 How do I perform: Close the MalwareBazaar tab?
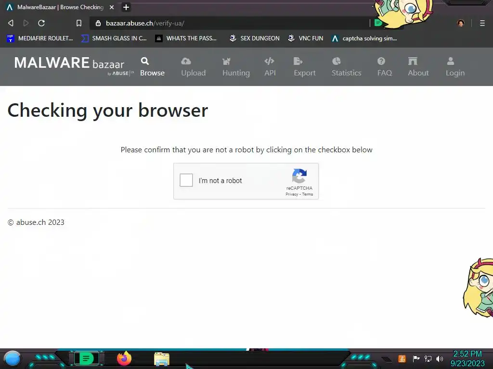click(x=112, y=7)
